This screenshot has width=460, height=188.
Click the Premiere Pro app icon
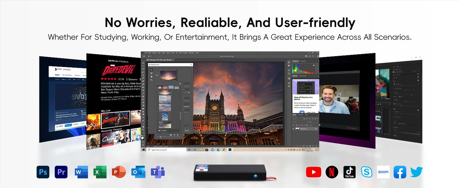click(61, 172)
